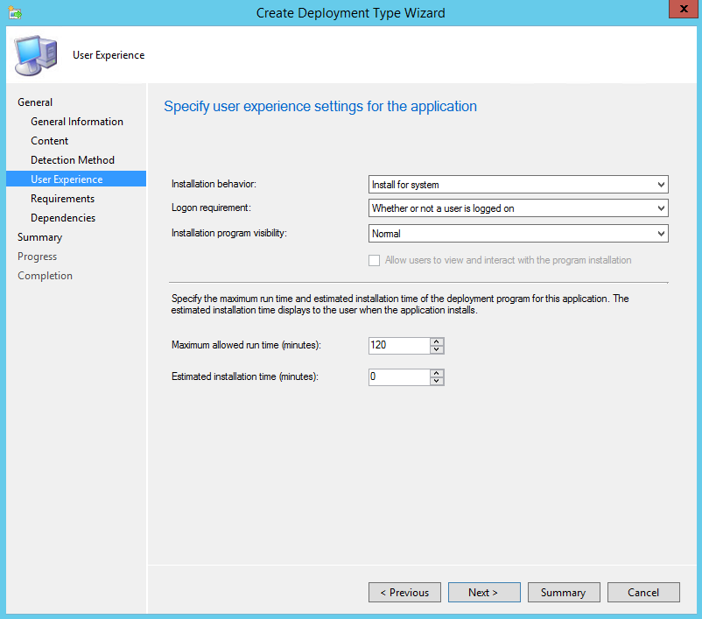702x619 pixels.
Task: Open Installation program visibility dropdown
Action: pyautogui.click(x=518, y=234)
